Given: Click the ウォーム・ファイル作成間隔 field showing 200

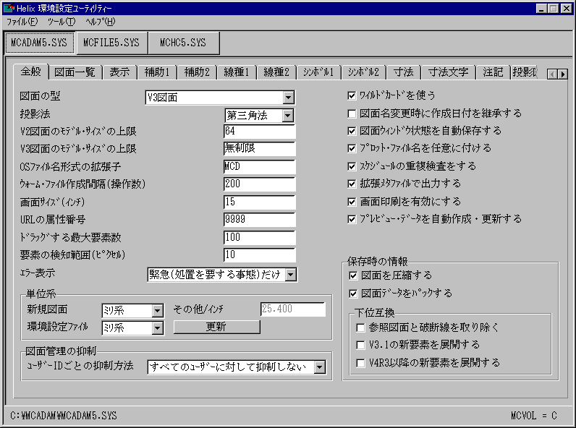Looking at the screenshot, I should tap(259, 184).
